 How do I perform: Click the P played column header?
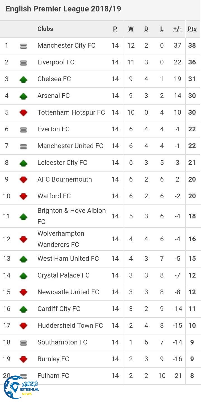click(115, 29)
